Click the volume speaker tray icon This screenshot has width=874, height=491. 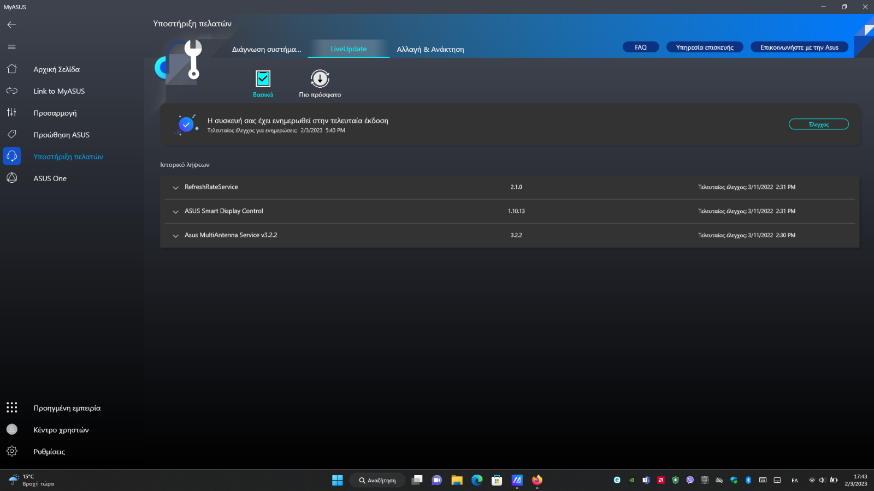[822, 480]
